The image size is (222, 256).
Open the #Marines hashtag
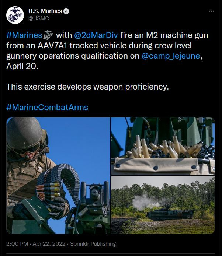(24, 35)
